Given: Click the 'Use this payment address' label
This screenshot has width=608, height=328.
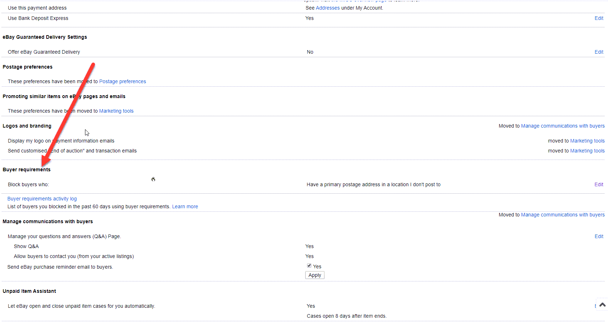Looking at the screenshot, I should (37, 8).
